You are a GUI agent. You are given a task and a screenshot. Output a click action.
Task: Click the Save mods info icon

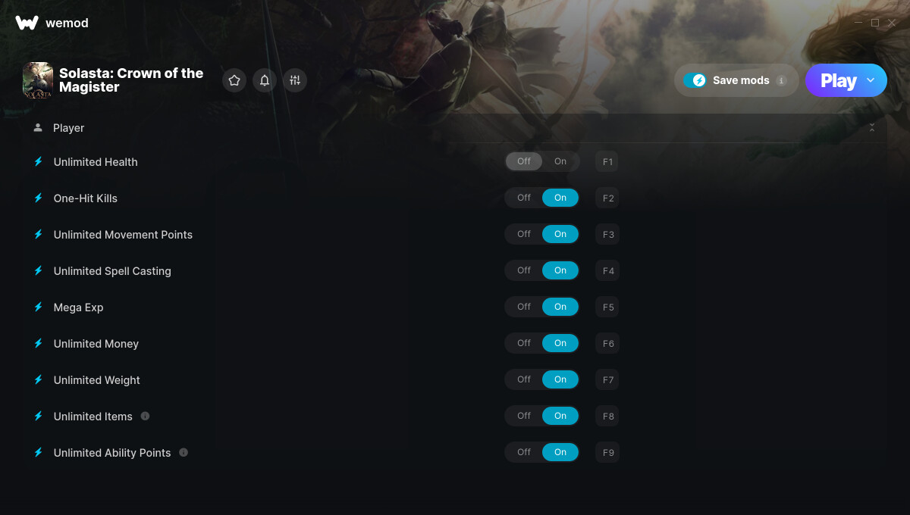tap(781, 80)
